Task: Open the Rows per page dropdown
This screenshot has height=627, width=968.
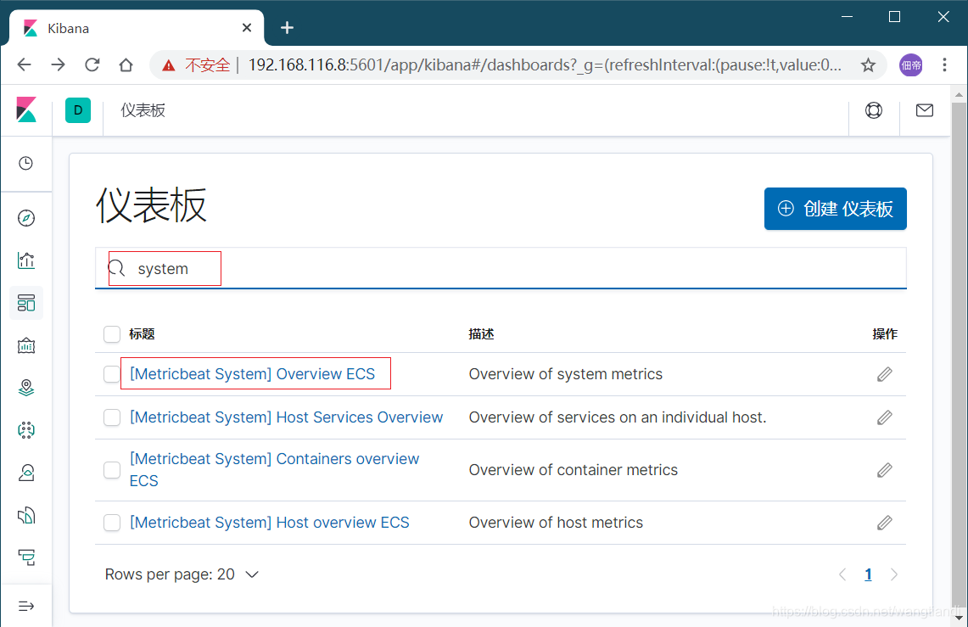Action: pos(182,574)
